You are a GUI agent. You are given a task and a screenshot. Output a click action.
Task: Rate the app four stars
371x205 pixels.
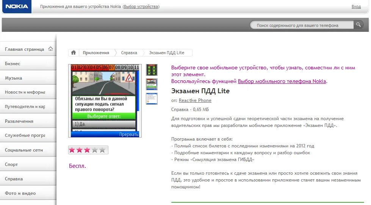(95, 150)
